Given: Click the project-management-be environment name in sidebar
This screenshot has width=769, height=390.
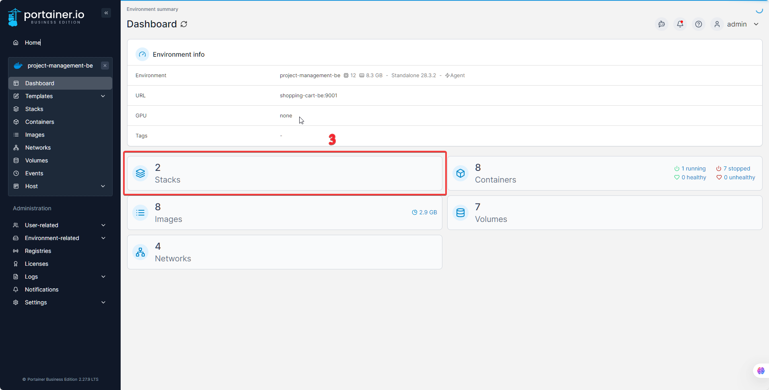Looking at the screenshot, I should pos(60,66).
